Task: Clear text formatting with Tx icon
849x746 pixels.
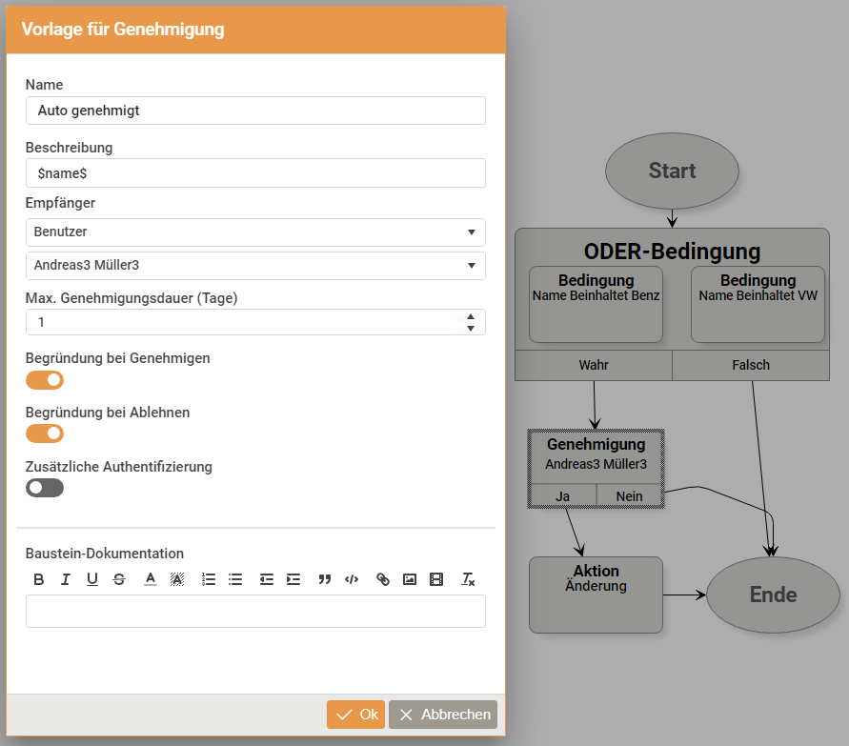Action: pyautogui.click(x=468, y=579)
